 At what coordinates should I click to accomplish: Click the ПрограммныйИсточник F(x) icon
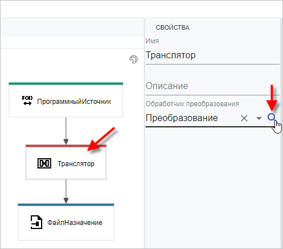(27, 101)
